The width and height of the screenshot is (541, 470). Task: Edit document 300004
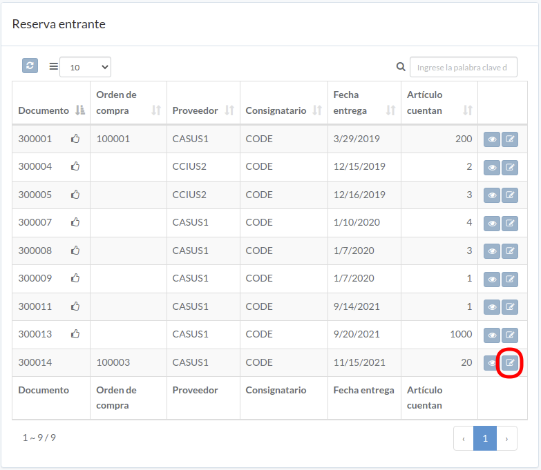pyautogui.click(x=510, y=168)
